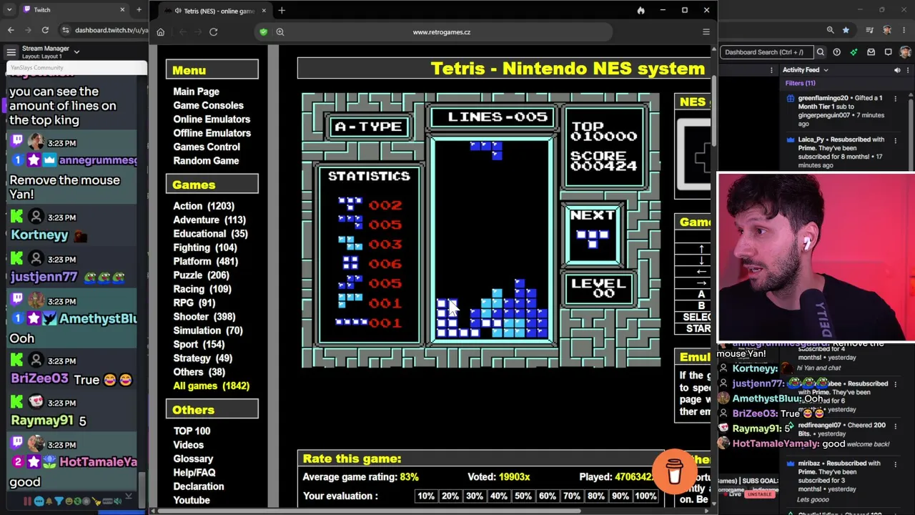Viewport: 915px width, 515px height.
Task: Open the Main Page menu link
Action: [x=196, y=92]
